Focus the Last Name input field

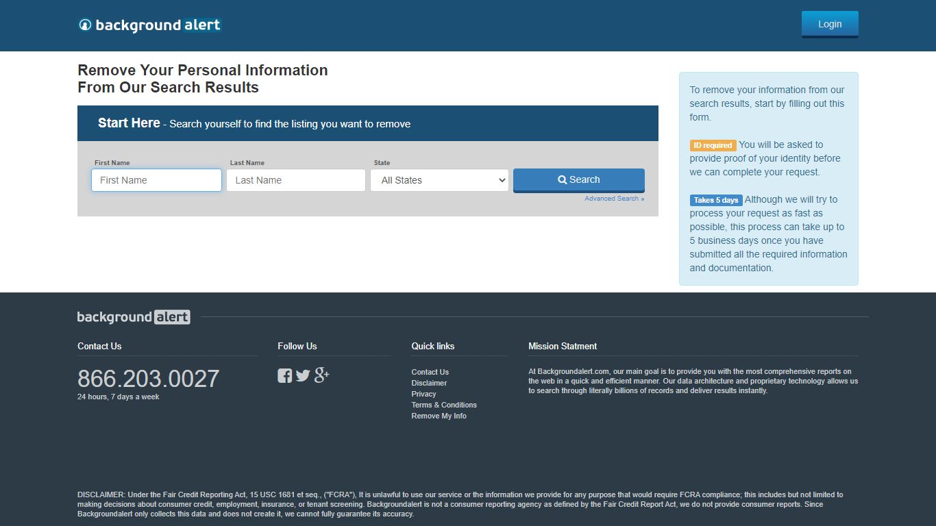[296, 180]
